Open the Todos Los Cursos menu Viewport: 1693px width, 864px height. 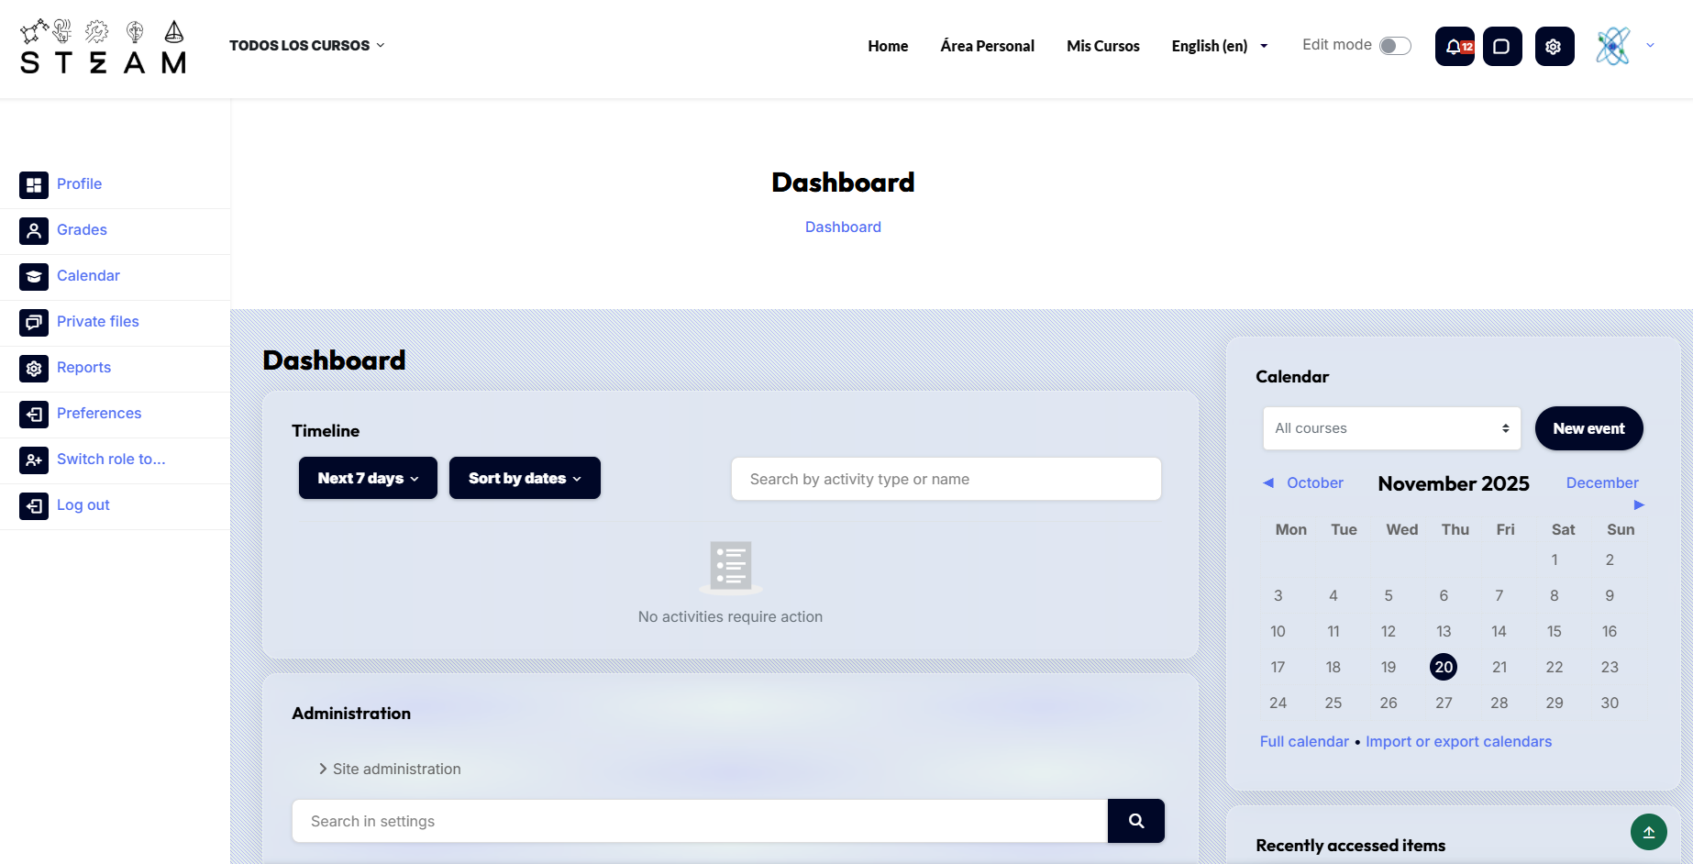306,46
